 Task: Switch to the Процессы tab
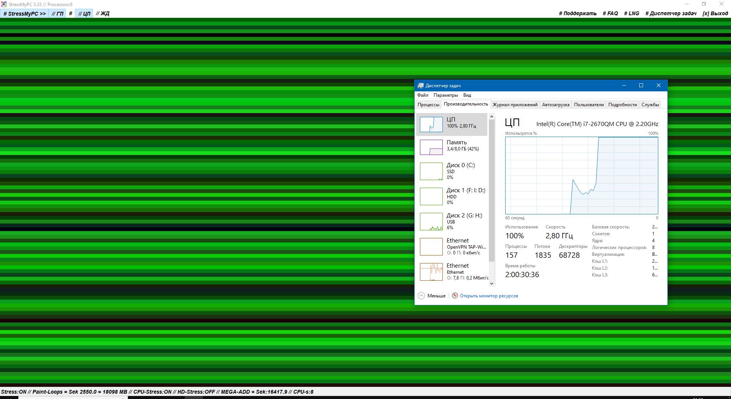tap(428, 105)
